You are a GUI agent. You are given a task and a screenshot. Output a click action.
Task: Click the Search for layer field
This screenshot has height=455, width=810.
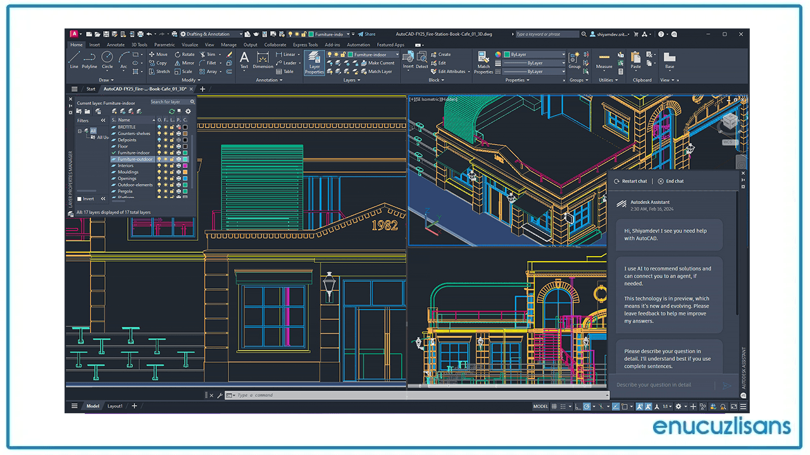tap(172, 102)
